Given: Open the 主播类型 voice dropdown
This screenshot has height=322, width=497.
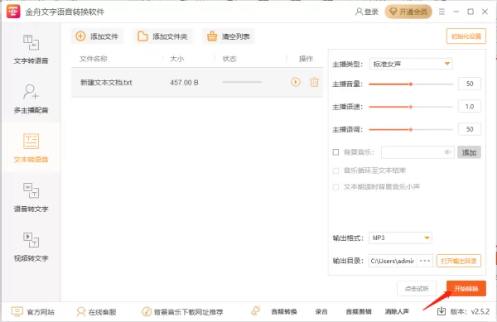Looking at the screenshot, I should coord(411,64).
